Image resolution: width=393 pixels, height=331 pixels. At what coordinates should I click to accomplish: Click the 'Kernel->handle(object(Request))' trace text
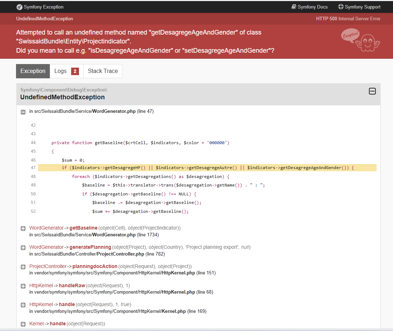67,324
